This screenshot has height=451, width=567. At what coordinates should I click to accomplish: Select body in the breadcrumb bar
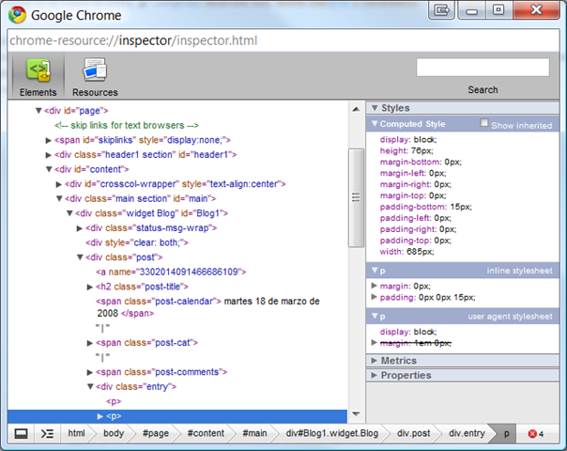coord(114,433)
